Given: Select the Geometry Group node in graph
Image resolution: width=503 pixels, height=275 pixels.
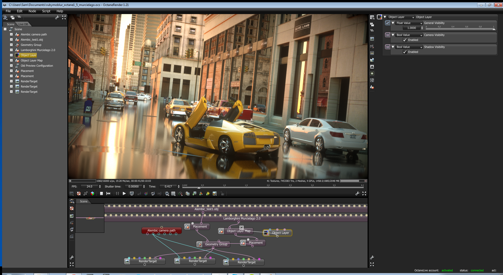Looking at the screenshot, I should coord(216,244).
